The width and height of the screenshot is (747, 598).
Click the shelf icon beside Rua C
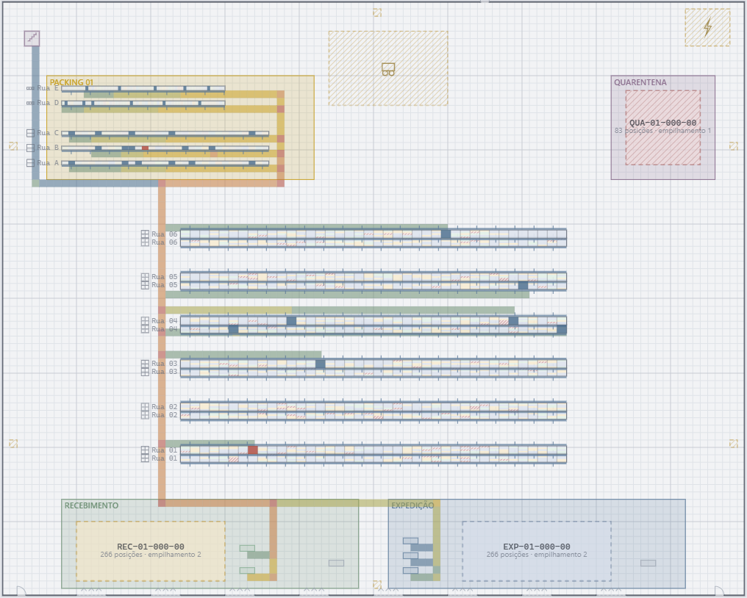coord(30,133)
